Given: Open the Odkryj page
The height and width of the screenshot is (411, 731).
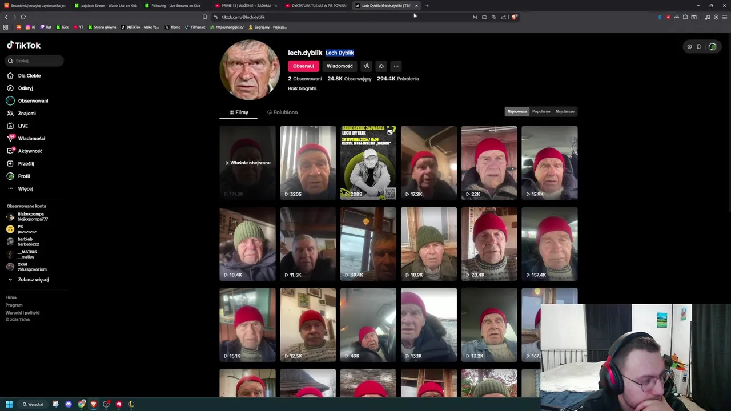Looking at the screenshot, I should click(x=21, y=88).
